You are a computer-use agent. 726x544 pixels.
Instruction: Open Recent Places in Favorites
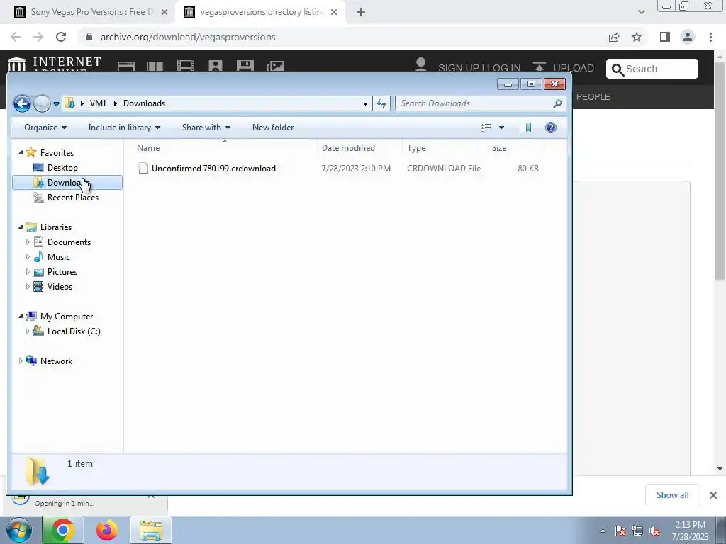73,198
